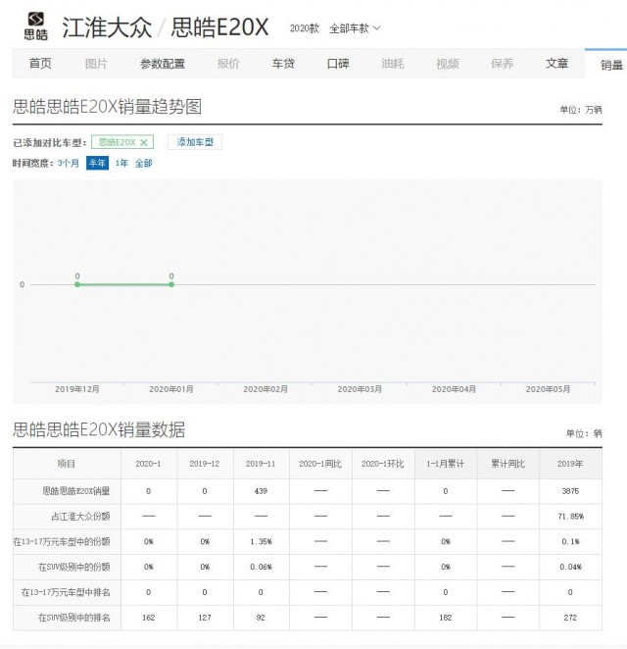
Task: Click the 2019-11 column header
Action: pyautogui.click(x=261, y=464)
